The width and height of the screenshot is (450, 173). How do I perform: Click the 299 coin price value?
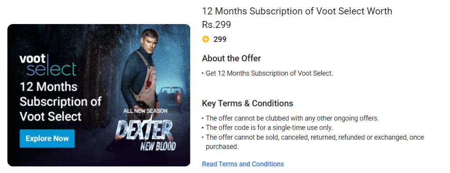[x=220, y=39]
